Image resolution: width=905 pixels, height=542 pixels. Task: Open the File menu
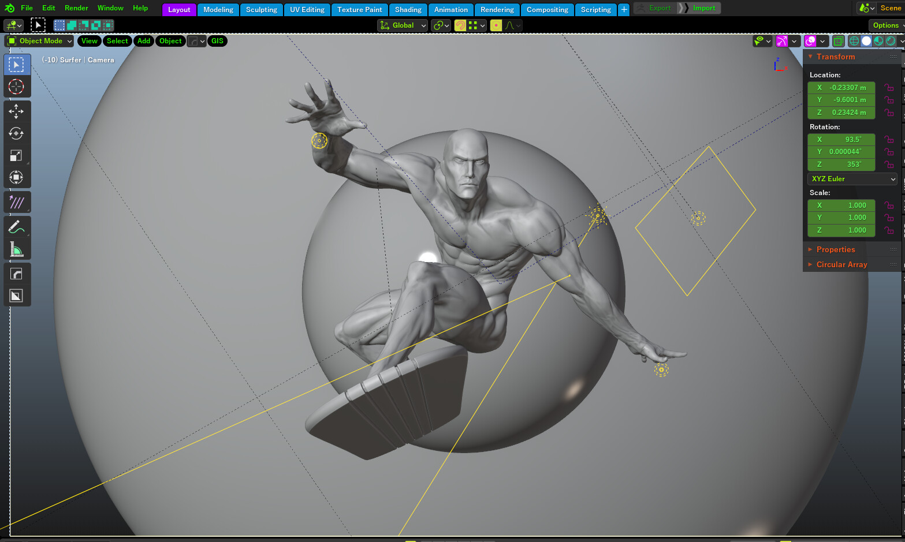(27, 8)
